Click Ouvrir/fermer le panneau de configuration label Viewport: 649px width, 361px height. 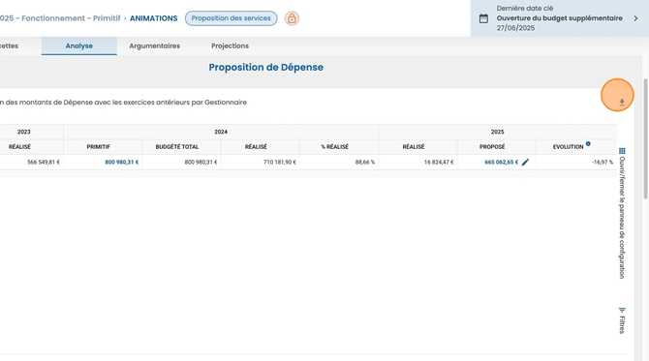[x=622, y=218]
